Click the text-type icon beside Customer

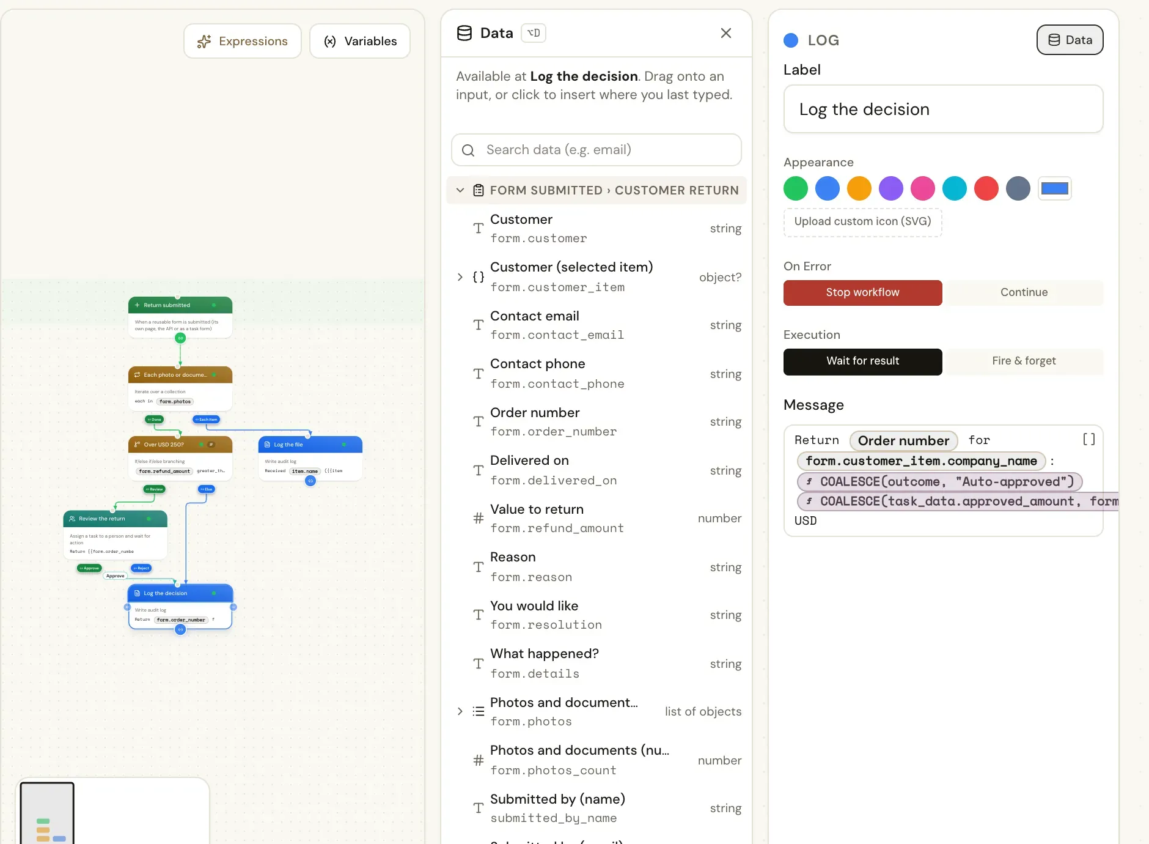point(479,228)
